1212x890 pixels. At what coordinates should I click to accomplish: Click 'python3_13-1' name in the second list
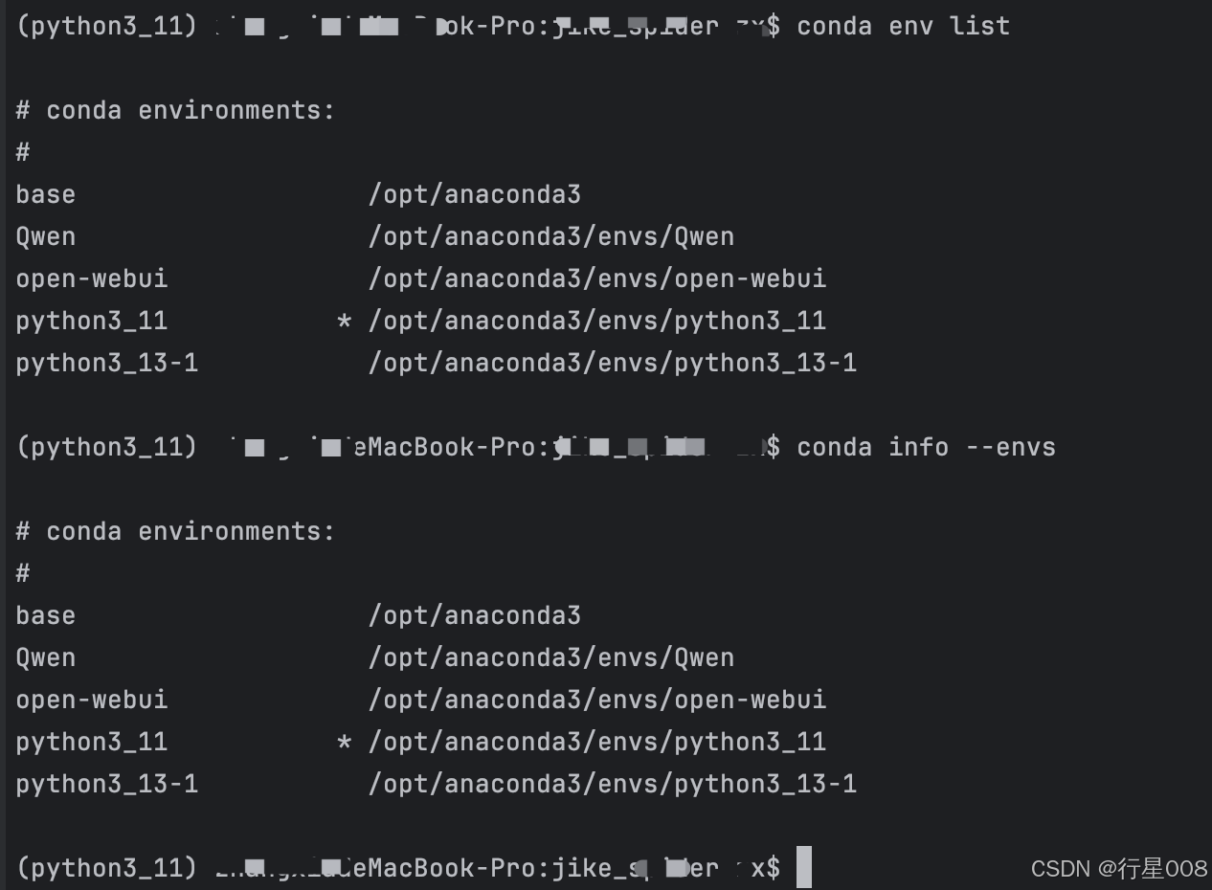point(107,785)
